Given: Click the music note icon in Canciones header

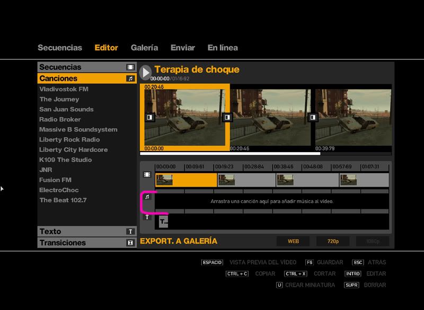Looking at the screenshot, I should [x=130, y=78].
